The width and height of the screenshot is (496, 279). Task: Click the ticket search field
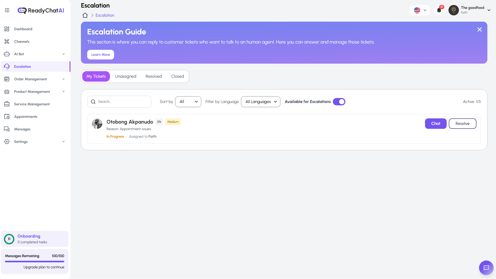(x=123, y=102)
